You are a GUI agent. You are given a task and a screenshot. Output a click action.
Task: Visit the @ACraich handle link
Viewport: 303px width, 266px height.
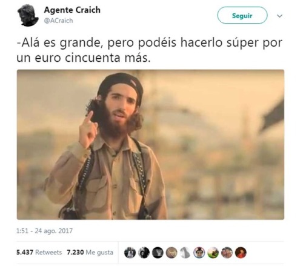tap(58, 21)
